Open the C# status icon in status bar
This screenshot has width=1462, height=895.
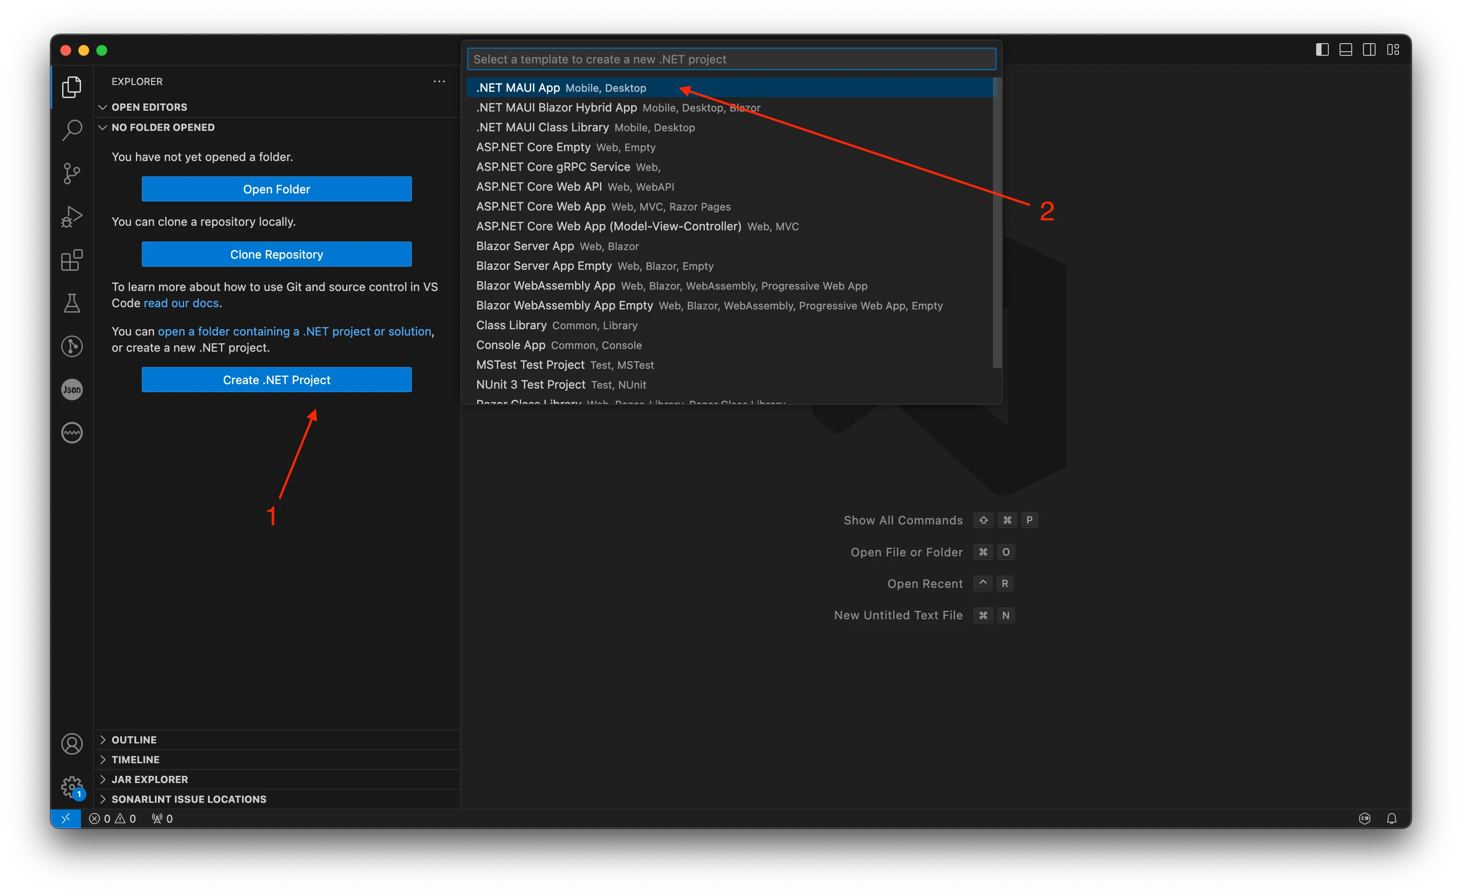[x=1365, y=819]
